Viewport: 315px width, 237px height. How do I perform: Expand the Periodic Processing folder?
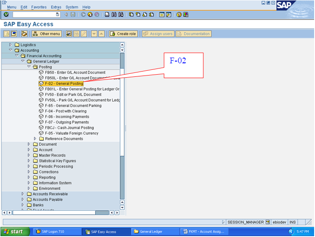coord(29,166)
